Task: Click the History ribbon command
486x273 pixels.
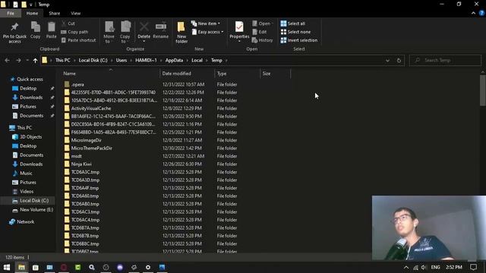Action: pos(262,40)
